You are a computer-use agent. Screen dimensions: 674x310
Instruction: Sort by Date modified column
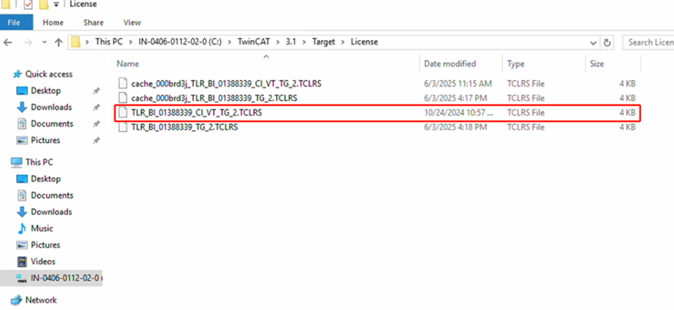(x=450, y=64)
